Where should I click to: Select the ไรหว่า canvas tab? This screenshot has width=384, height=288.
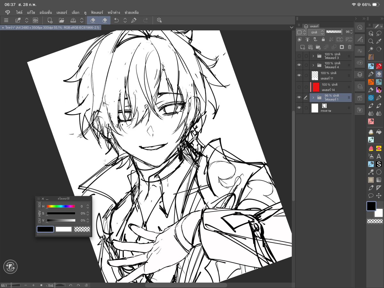(x=51, y=28)
